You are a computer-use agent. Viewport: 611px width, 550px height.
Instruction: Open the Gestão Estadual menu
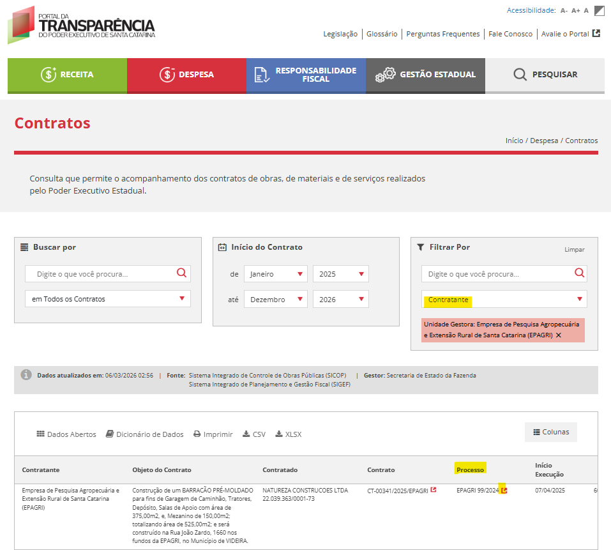pyautogui.click(x=425, y=75)
